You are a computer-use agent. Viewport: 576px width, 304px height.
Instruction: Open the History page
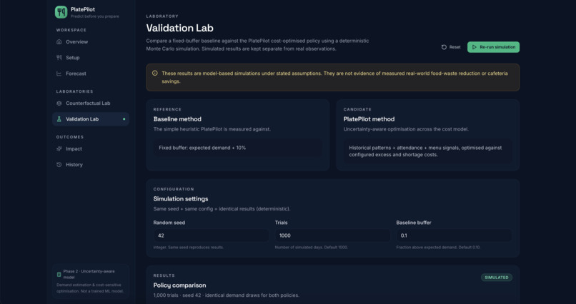pos(91,165)
